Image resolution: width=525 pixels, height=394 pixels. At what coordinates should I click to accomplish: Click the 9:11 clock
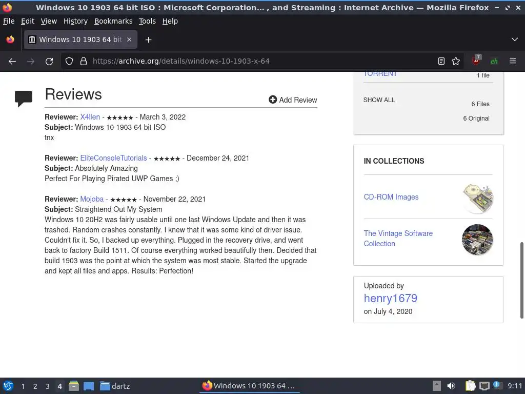[x=515, y=386]
